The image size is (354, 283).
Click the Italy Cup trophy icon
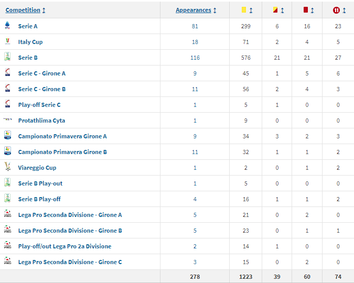tap(7, 41)
